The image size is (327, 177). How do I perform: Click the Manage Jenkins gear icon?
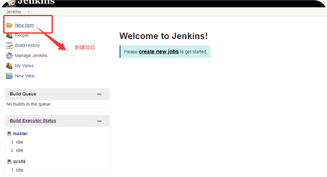(x=9, y=56)
